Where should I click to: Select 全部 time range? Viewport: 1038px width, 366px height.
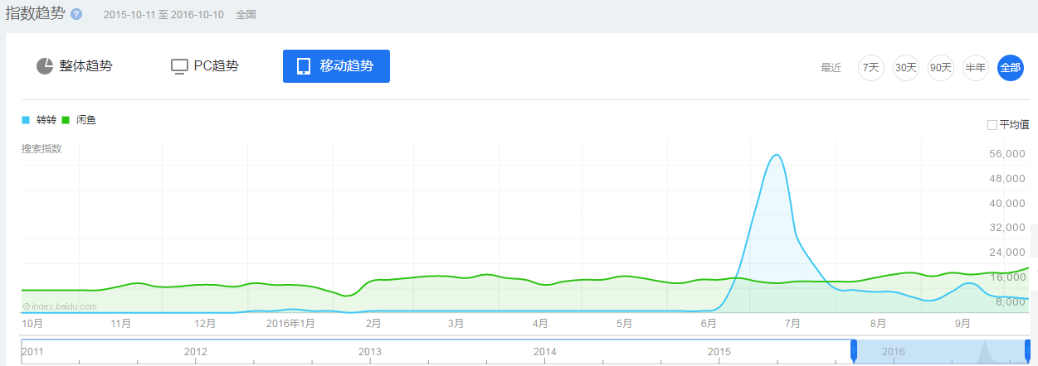[1011, 68]
